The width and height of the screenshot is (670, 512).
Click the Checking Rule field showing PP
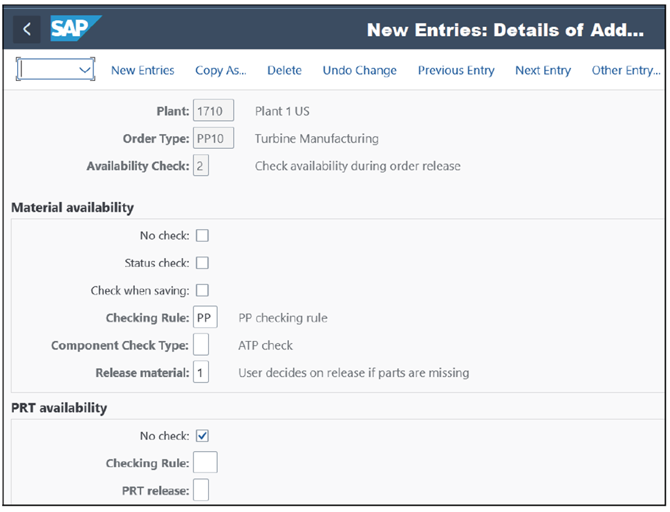pyautogui.click(x=205, y=317)
